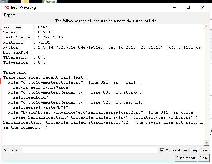The width and height of the screenshot is (212, 164).
Task: Click the serialwin32.py line 315 entry
Action: click(101, 112)
